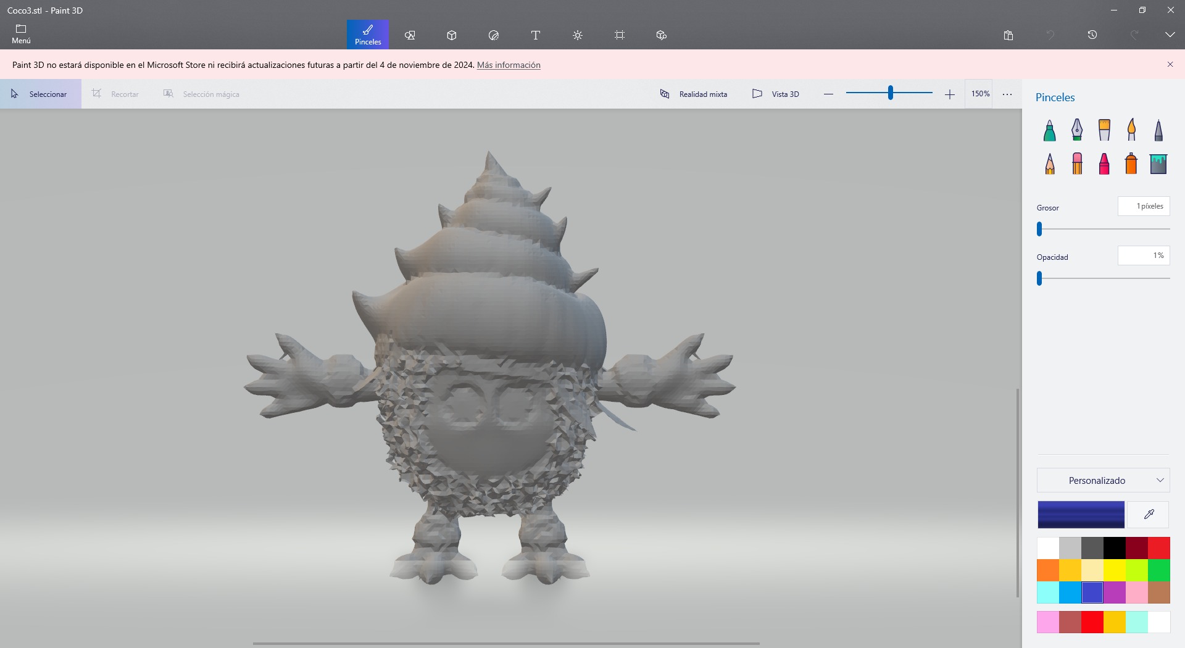The width and height of the screenshot is (1185, 648).
Task: Pick the indigo blue selected swatch
Action: click(x=1092, y=592)
